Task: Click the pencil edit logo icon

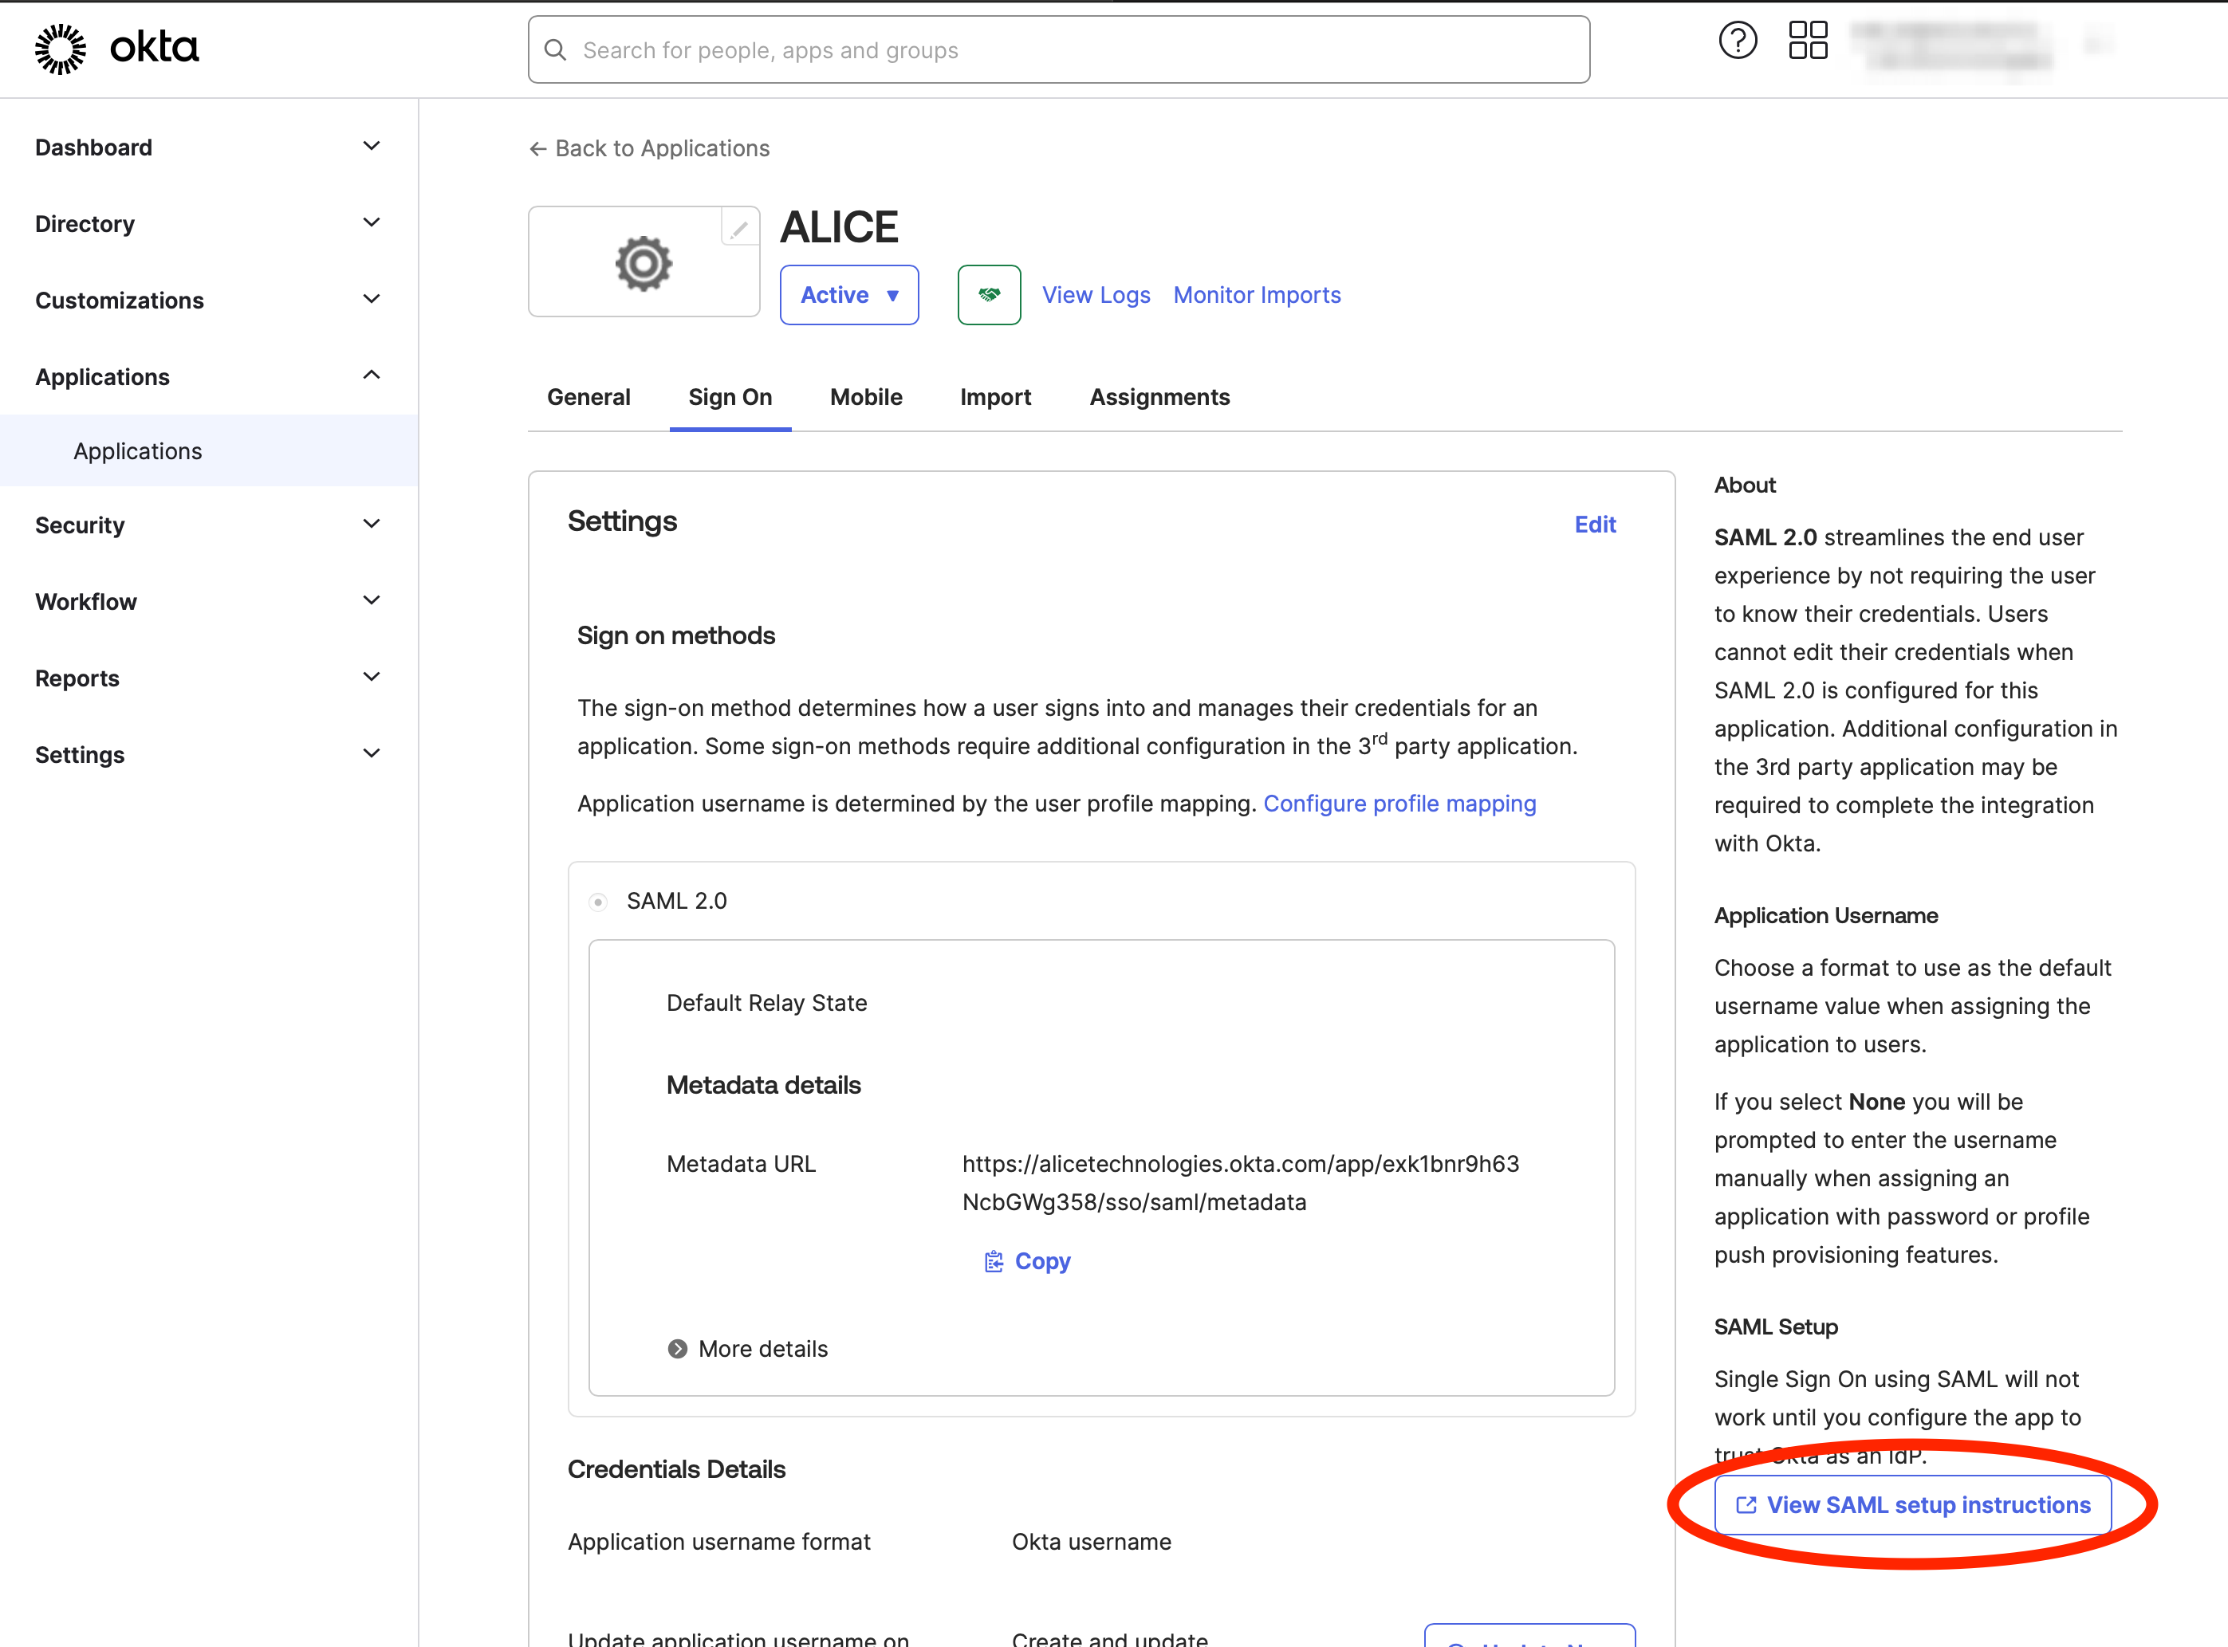Action: click(739, 228)
